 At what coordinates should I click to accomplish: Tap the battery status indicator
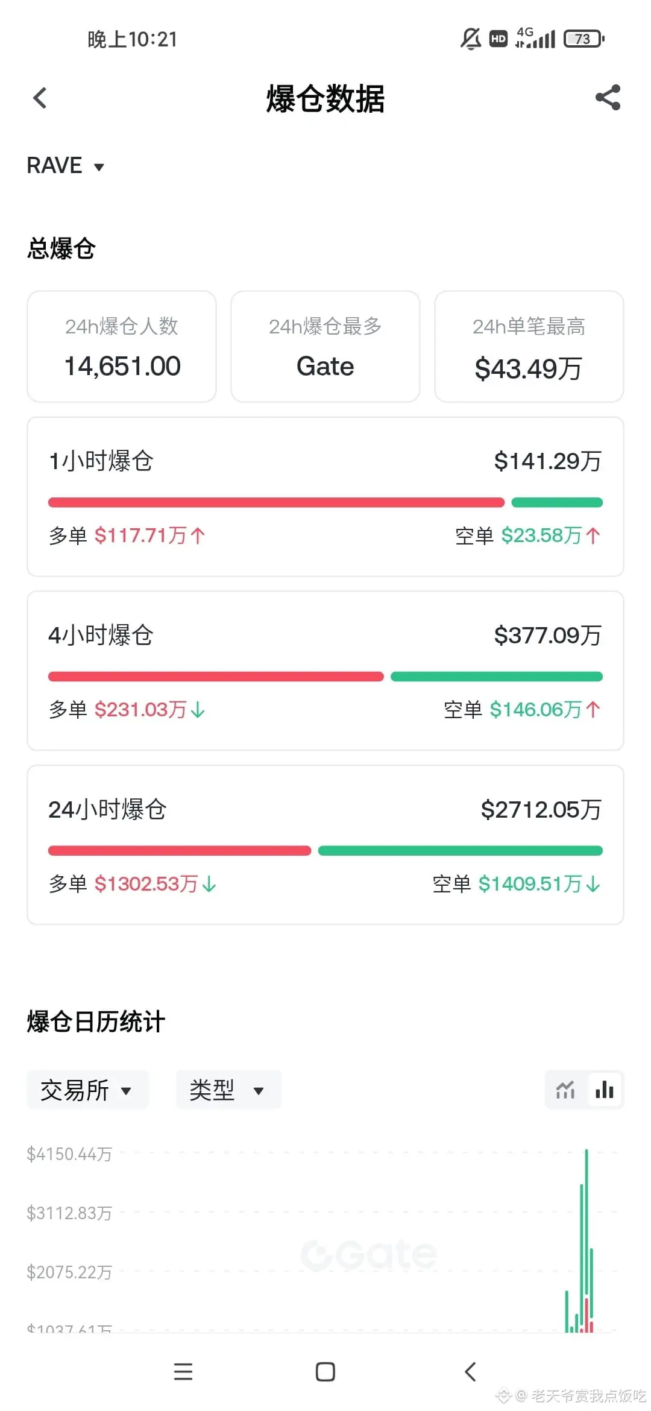tap(584, 39)
